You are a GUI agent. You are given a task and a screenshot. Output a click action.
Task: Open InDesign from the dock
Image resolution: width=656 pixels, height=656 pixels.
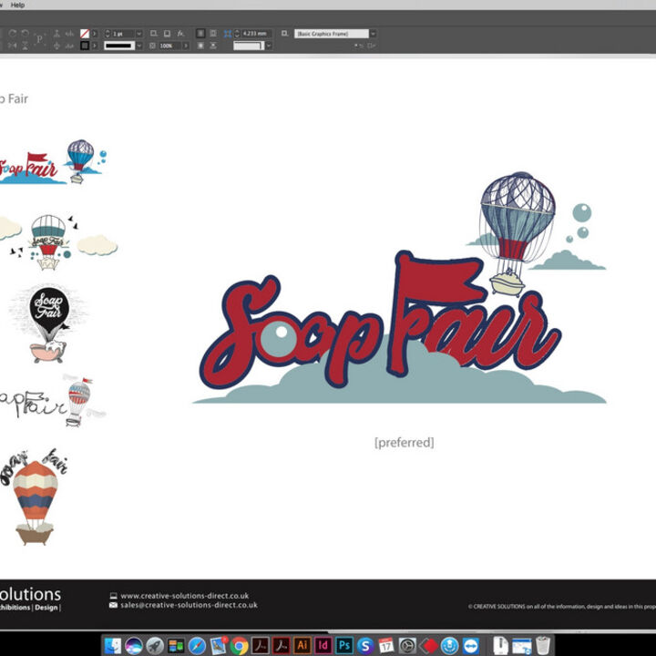(x=323, y=645)
